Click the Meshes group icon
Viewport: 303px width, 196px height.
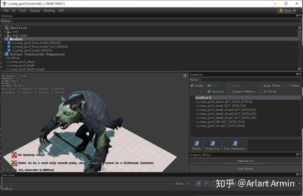[x=7, y=39]
